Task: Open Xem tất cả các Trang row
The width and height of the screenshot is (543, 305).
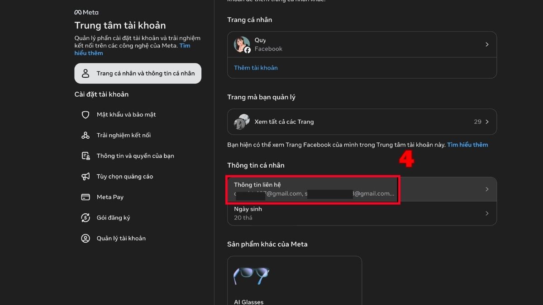Action: pyautogui.click(x=362, y=122)
